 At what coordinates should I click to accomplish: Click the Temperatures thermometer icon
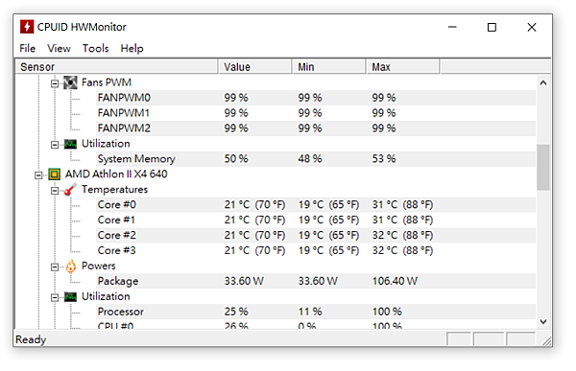[70, 190]
